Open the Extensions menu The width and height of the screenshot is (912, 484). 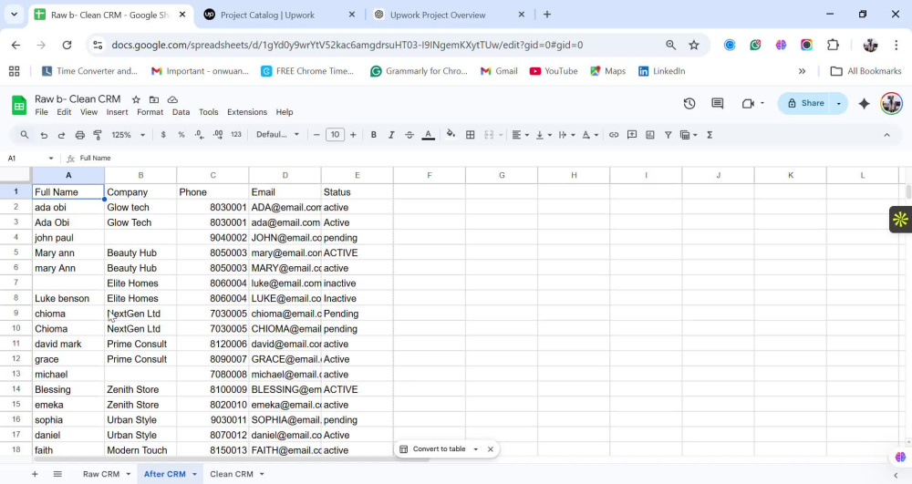[246, 112]
